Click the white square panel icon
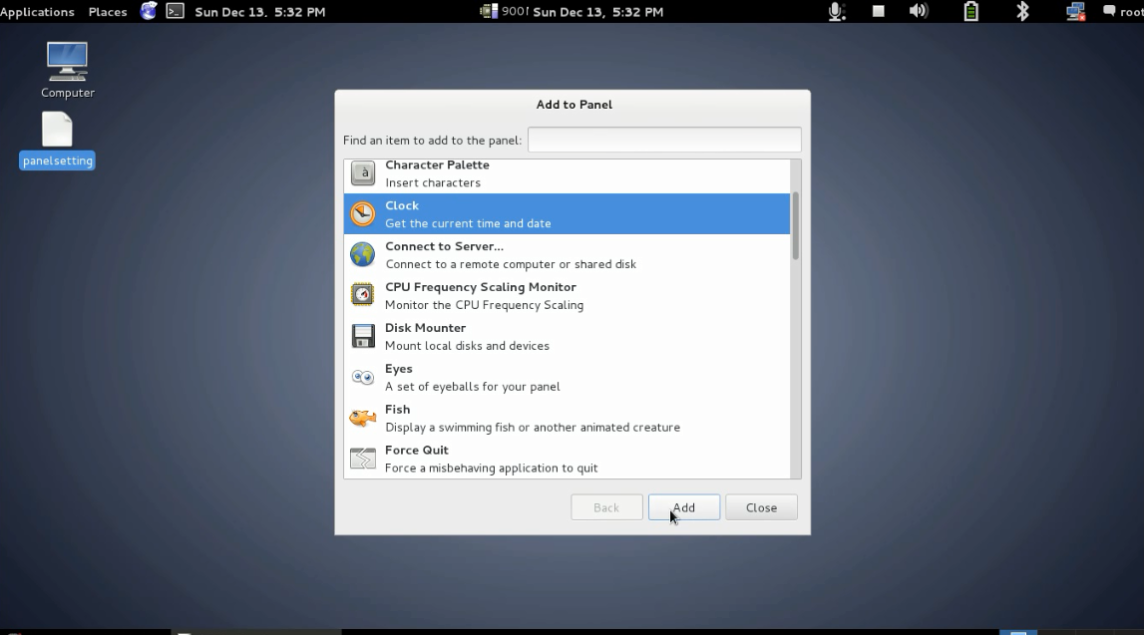Image resolution: width=1144 pixels, height=635 pixels. (x=879, y=11)
